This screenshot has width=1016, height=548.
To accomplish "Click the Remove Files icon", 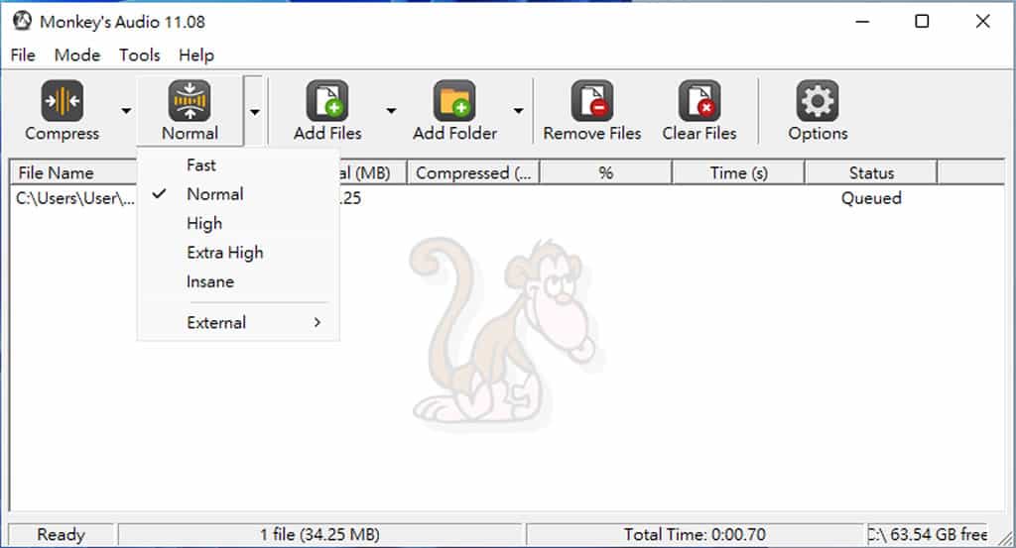I will [591, 101].
